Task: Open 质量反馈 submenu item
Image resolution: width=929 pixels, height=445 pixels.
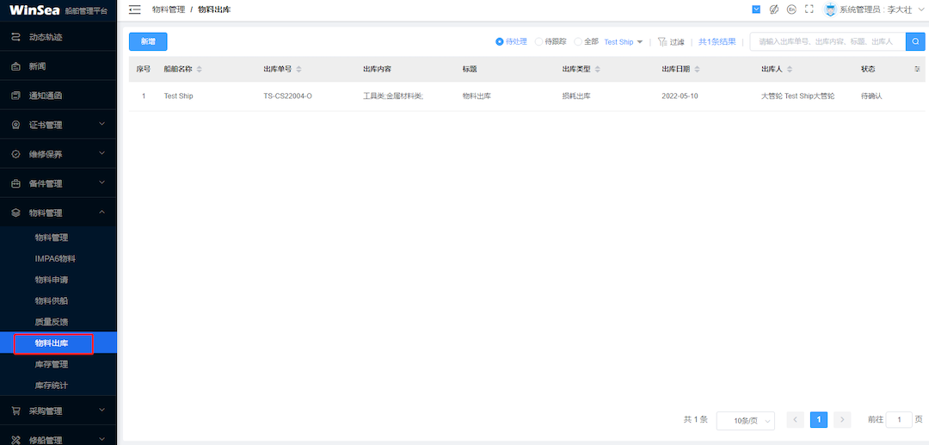Action: tap(52, 322)
